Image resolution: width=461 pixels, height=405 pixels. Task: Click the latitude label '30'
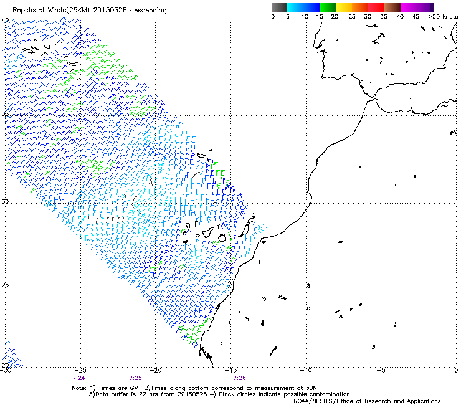pos(5,201)
